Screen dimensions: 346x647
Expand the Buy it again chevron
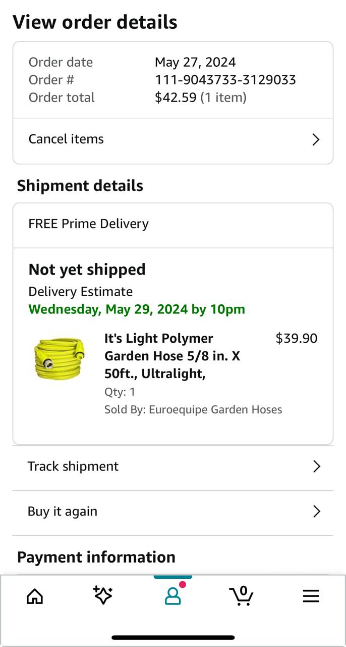[x=316, y=512]
